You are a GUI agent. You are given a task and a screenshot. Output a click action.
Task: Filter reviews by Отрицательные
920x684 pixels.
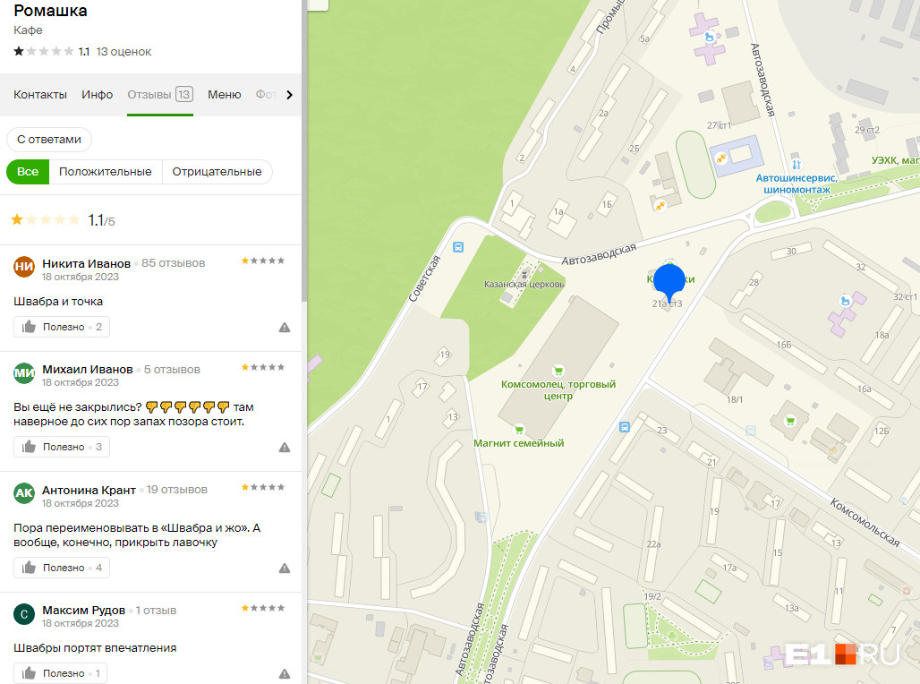217,172
